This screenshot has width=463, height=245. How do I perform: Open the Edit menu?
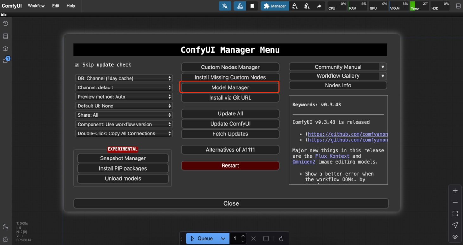click(55, 6)
